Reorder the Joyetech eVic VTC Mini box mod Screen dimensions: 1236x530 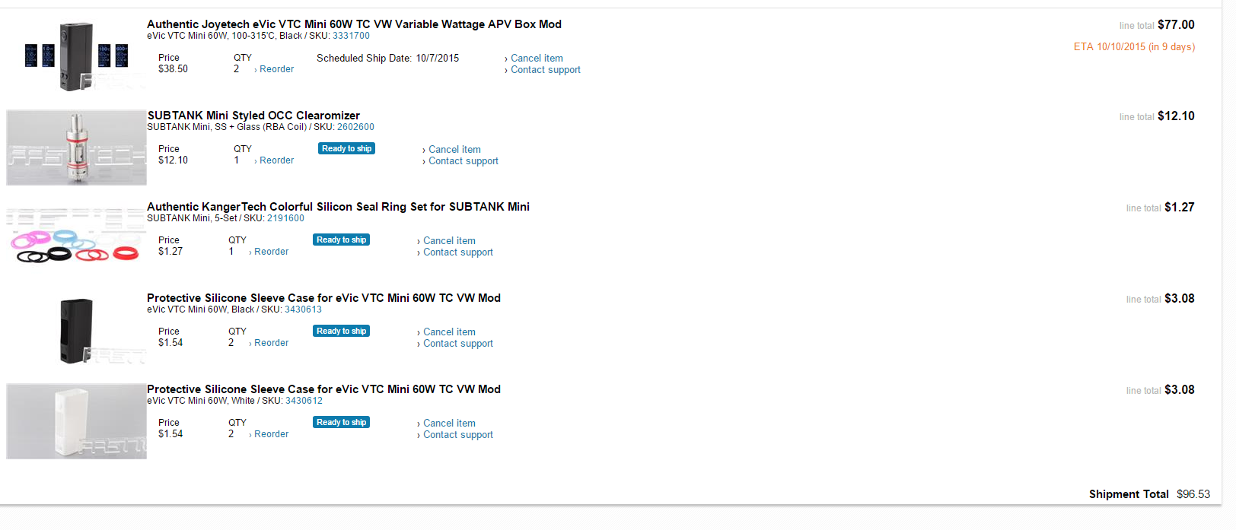click(x=276, y=69)
